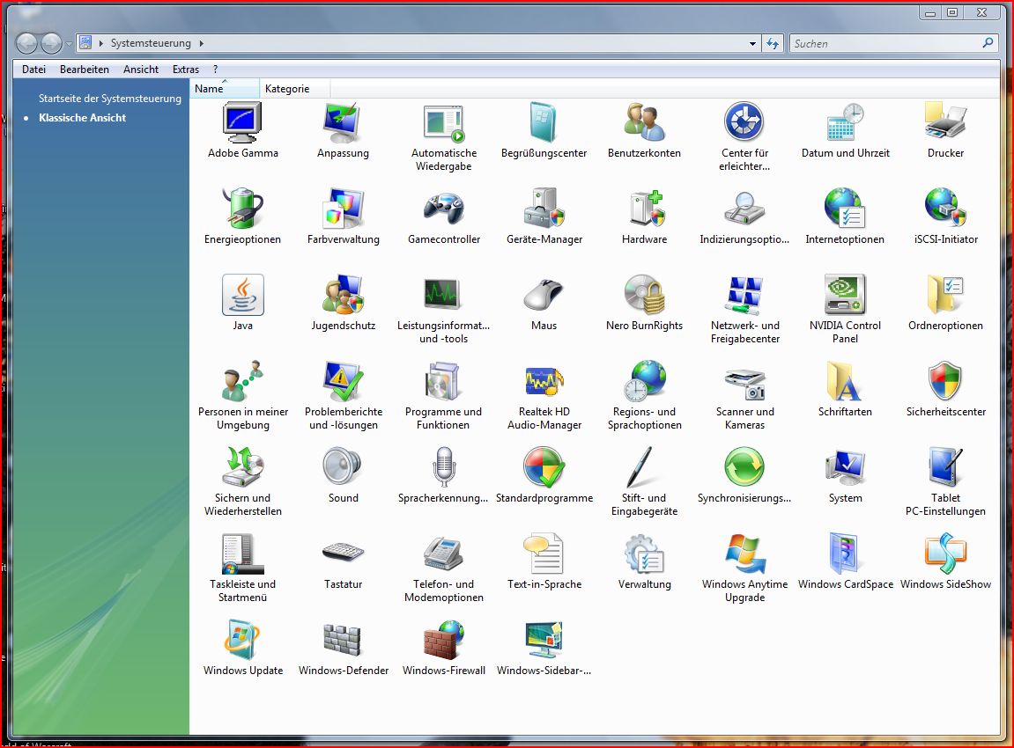
Task: Open the Bearbeiten menu
Action: [84, 70]
